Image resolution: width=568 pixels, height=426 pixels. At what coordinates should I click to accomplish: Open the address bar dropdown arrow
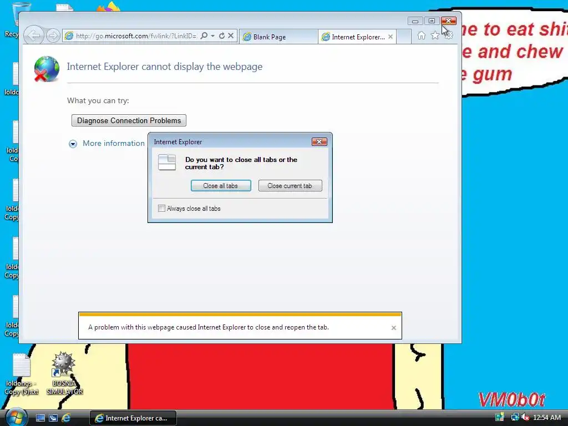tap(212, 35)
